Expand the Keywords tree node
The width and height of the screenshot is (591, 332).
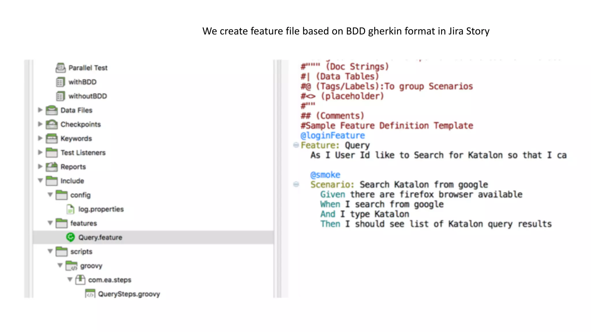click(40, 138)
